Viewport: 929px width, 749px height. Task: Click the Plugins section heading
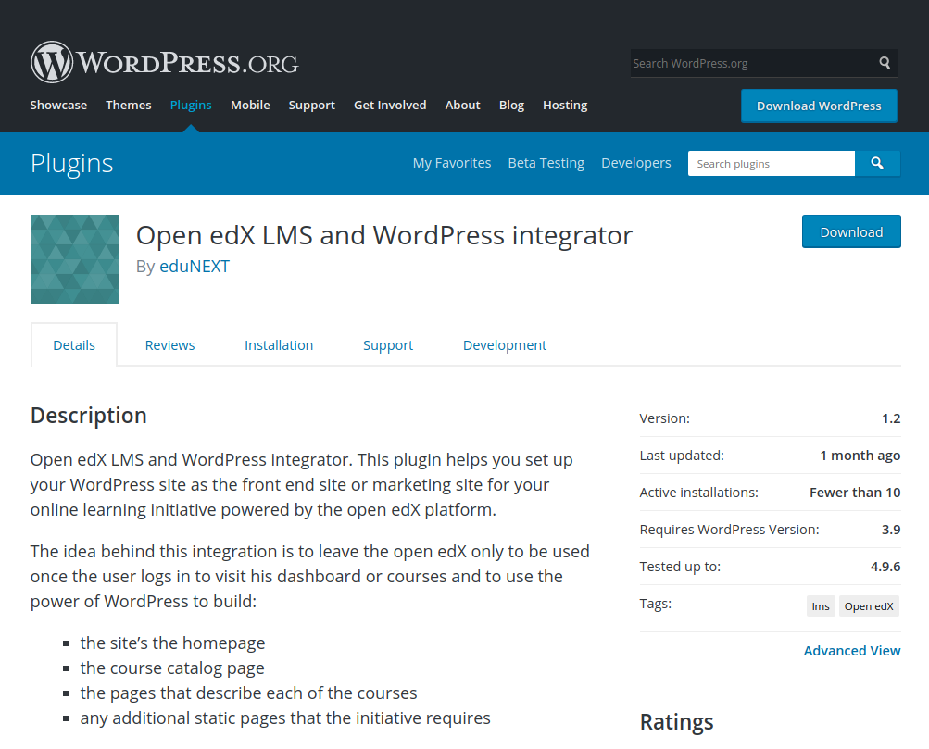tap(71, 164)
